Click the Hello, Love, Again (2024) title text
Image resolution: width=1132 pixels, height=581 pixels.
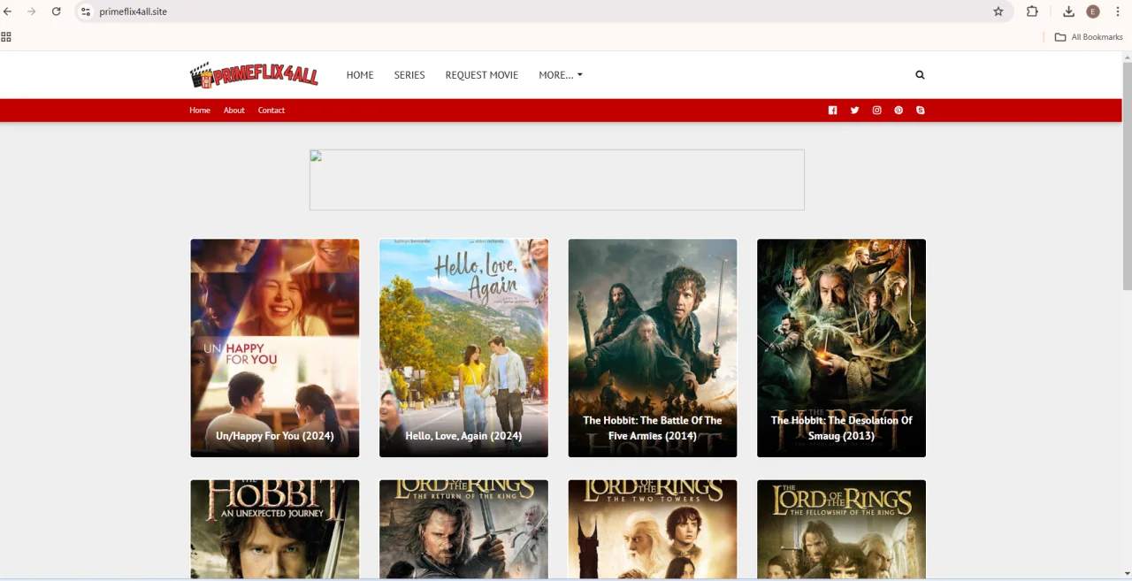coord(463,436)
